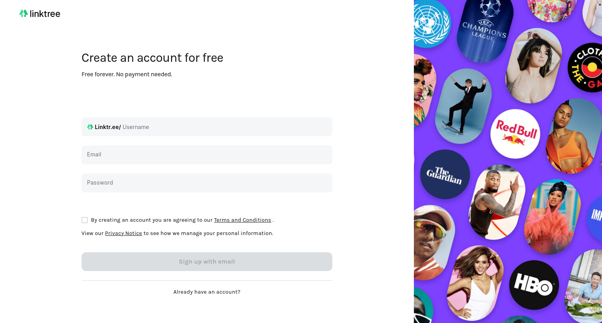This screenshot has height=323, width=602.
Task: Focus the Email input field
Action: [207, 155]
